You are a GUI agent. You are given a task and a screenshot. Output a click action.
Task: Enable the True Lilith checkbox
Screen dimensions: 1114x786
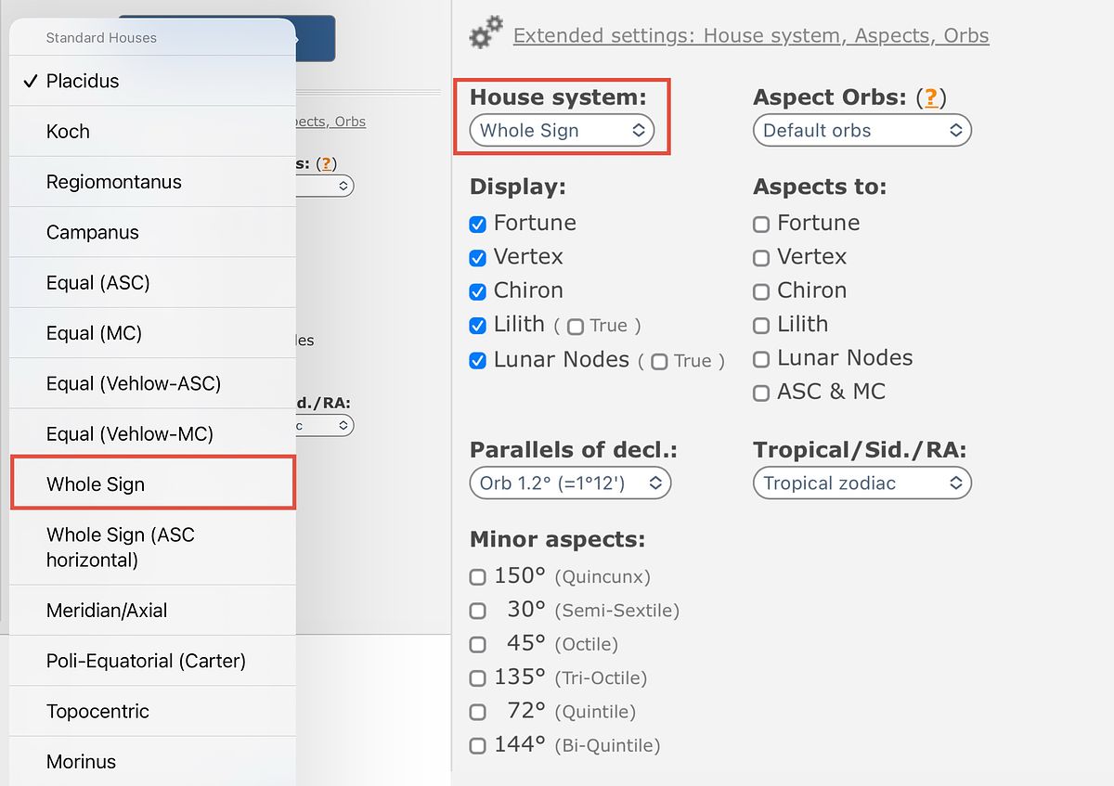(x=576, y=327)
